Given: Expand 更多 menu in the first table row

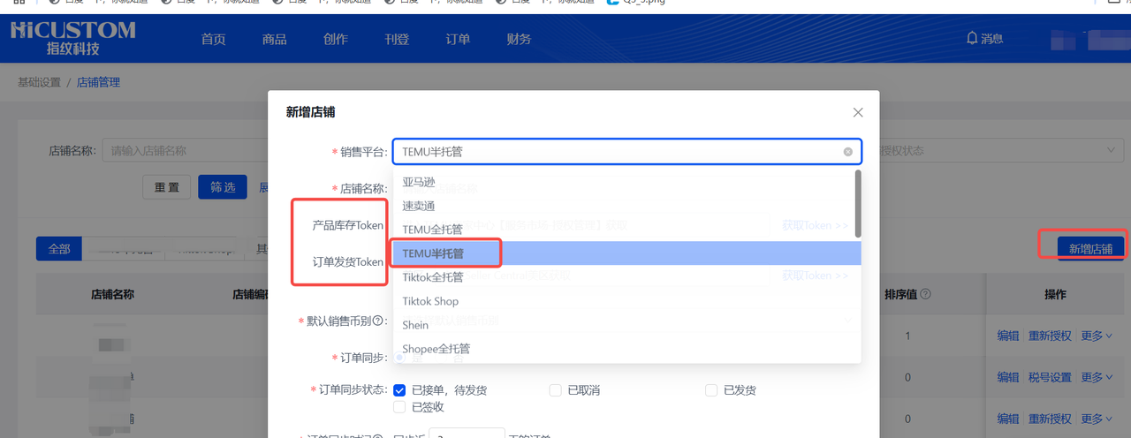Looking at the screenshot, I should (1096, 336).
